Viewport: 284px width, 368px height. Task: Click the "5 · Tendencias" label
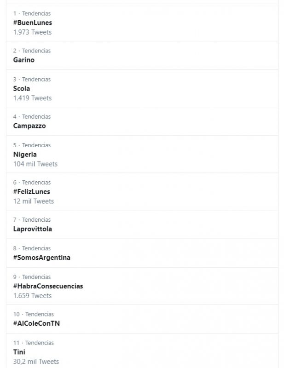pos(32,145)
